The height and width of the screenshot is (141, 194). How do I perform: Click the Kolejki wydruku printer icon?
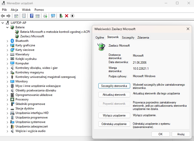(x=12, y=59)
